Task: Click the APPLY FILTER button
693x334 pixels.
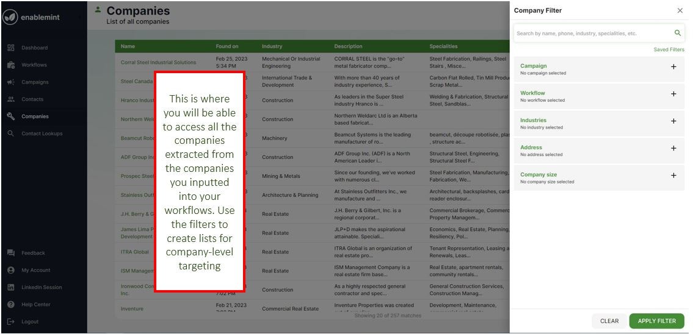Action: tap(656, 321)
